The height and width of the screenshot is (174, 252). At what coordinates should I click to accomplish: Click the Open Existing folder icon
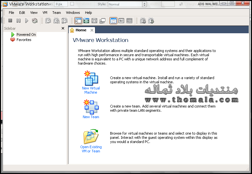[x=91, y=137]
